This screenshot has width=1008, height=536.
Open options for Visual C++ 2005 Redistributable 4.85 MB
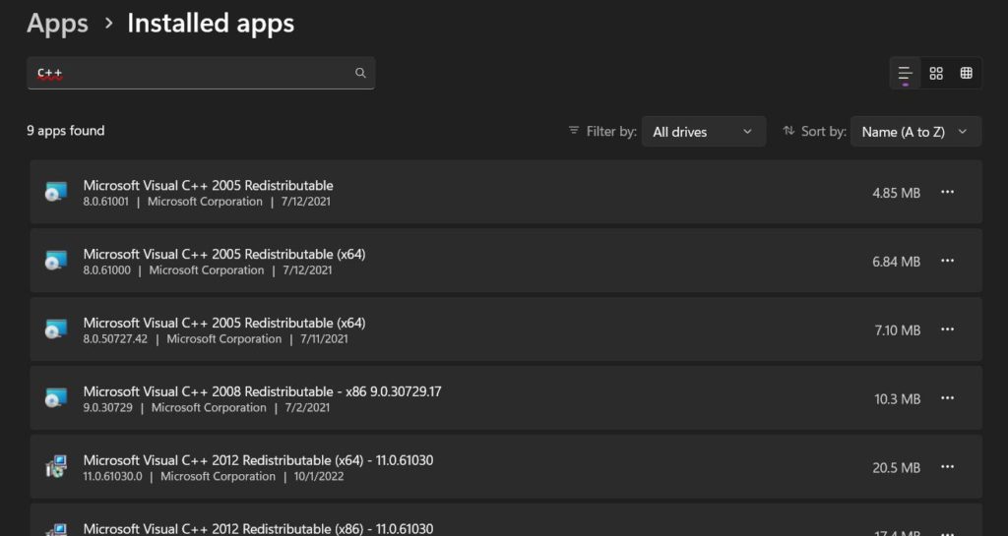point(948,192)
